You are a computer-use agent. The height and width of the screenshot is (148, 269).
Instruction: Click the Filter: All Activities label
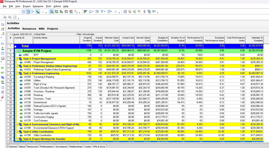coord(85,34)
